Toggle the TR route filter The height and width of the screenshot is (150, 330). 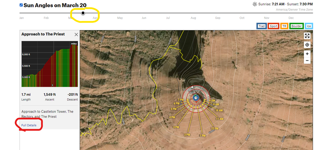[284, 26]
